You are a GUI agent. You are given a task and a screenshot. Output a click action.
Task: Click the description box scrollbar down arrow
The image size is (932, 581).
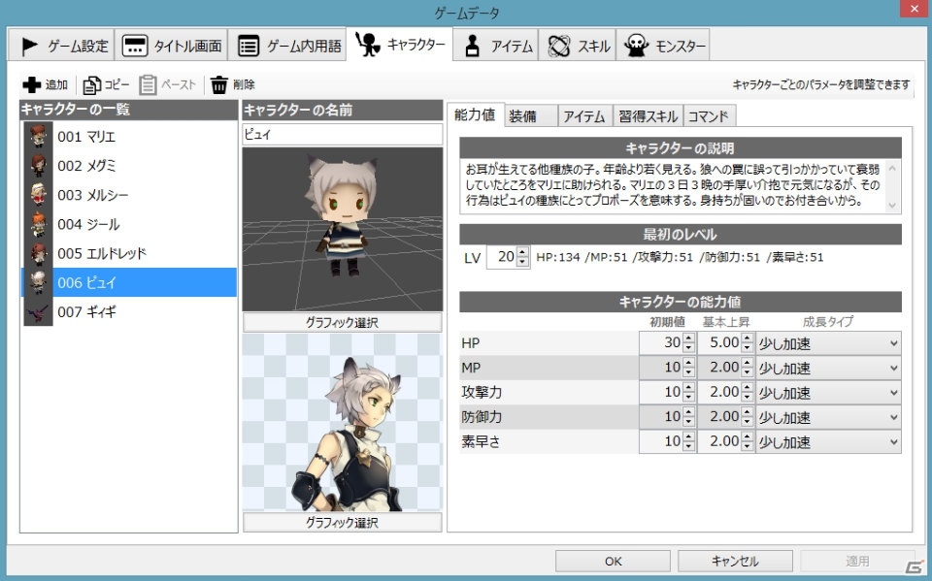[x=892, y=205]
